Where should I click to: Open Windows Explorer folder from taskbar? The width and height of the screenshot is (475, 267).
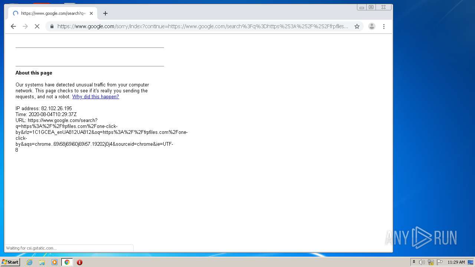(42, 262)
